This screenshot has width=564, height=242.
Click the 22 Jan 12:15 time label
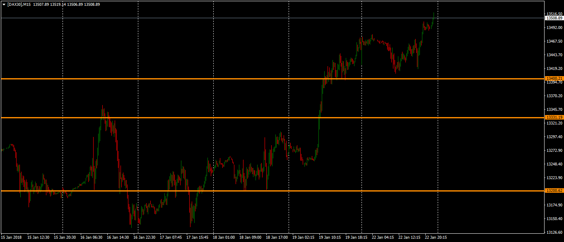410,237
